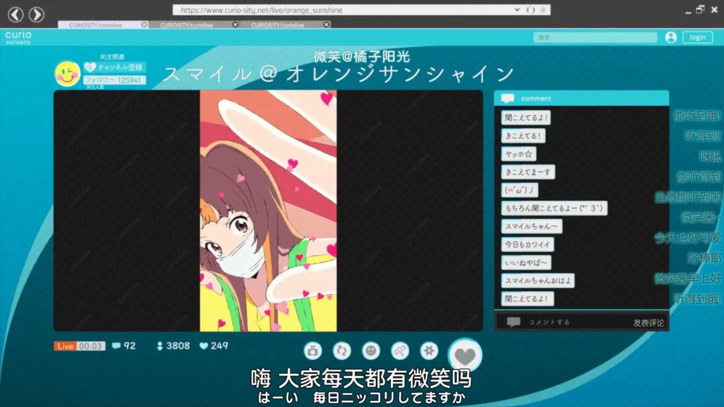Select the ヤッホ☆ comment
724x407 pixels.
(519, 154)
